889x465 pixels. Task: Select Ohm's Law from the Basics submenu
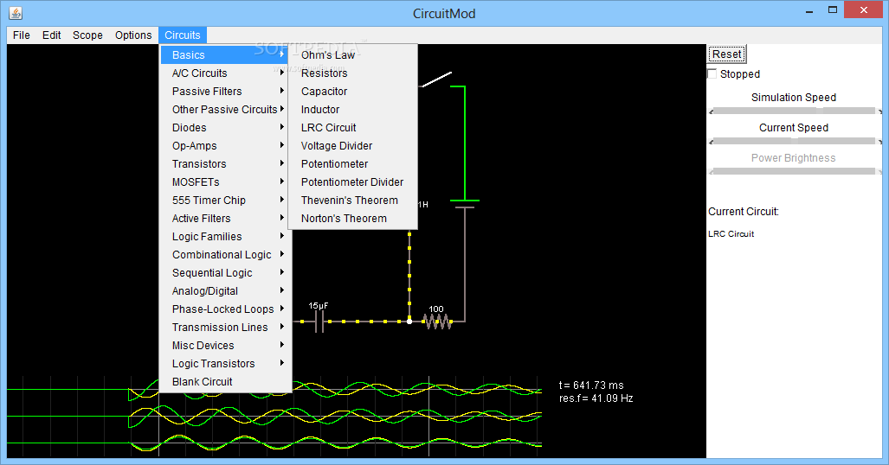click(x=352, y=55)
